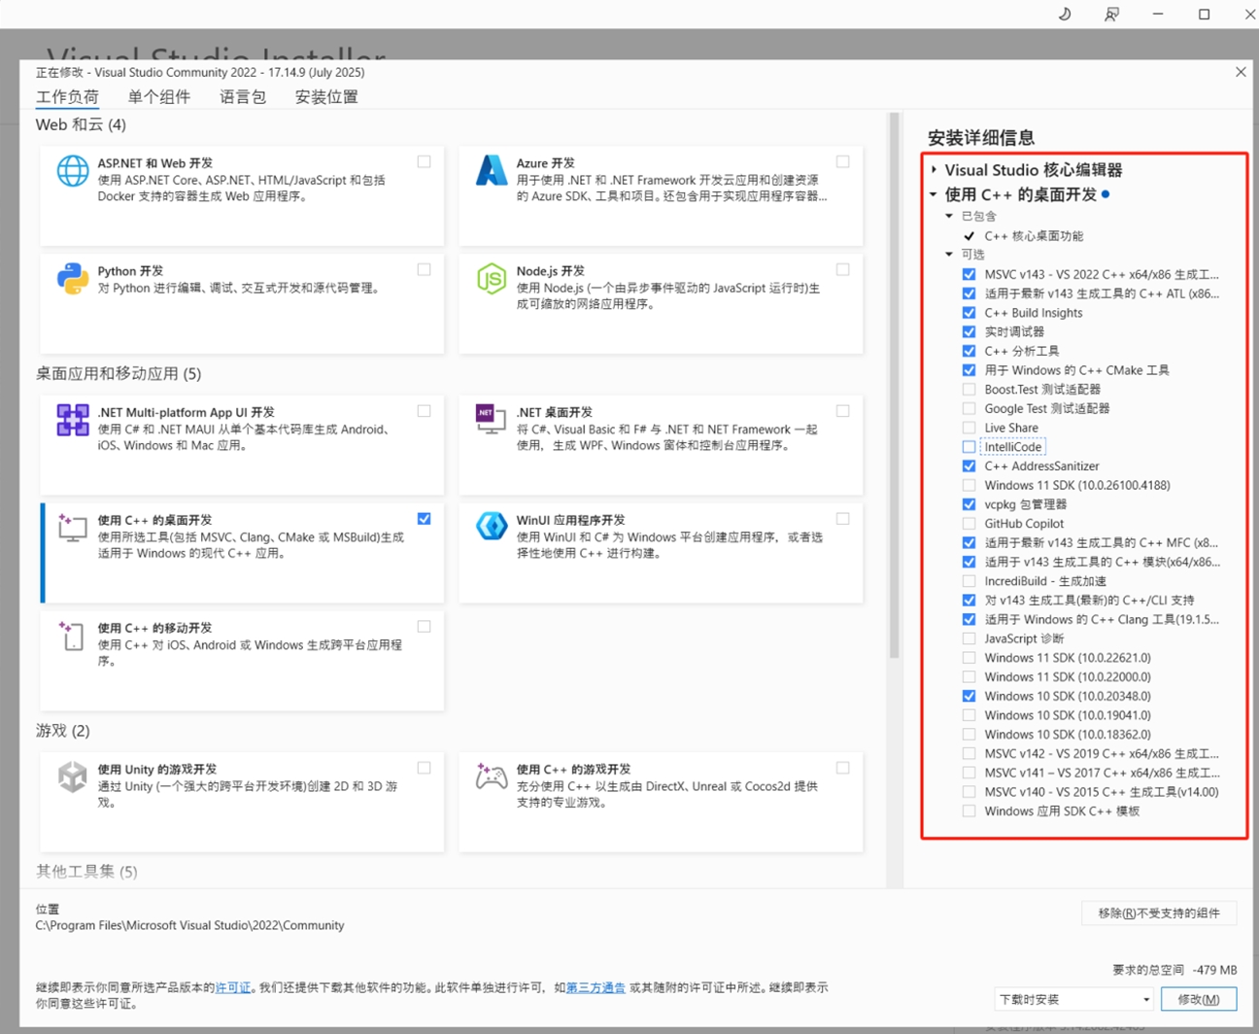Image resolution: width=1259 pixels, height=1034 pixels.
Task: Check Windows 10 SDK (10.0.19041.0)
Action: [969, 715]
